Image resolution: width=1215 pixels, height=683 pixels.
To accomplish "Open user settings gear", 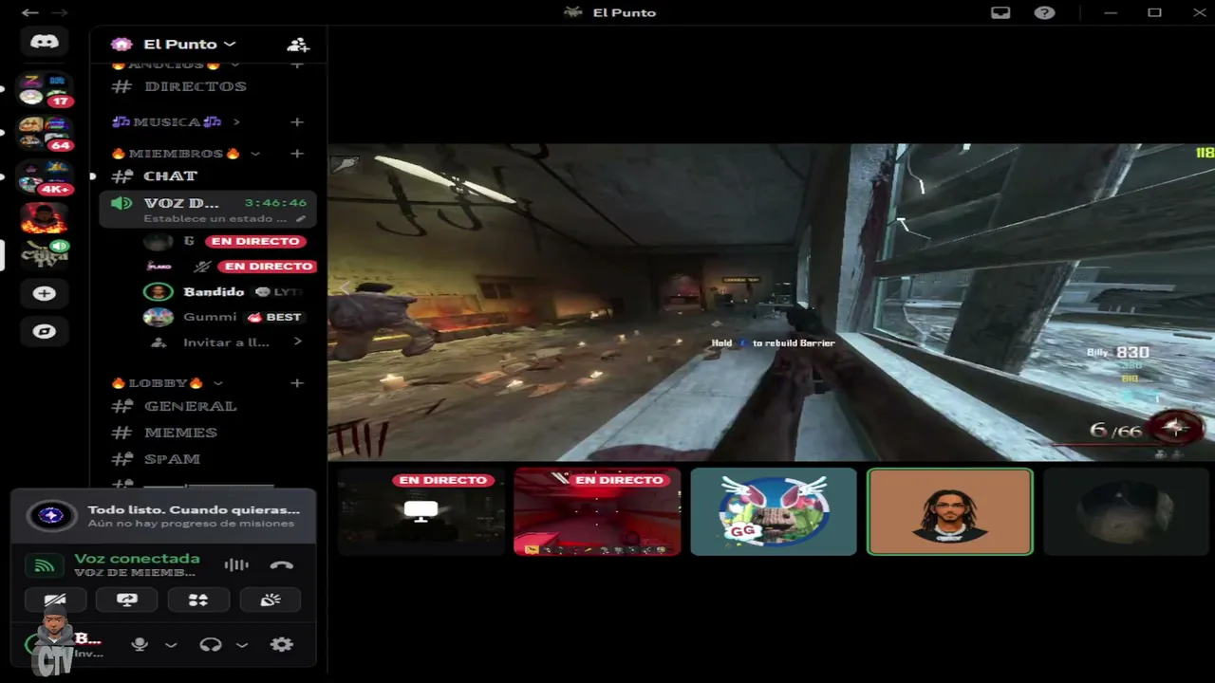I will click(281, 644).
